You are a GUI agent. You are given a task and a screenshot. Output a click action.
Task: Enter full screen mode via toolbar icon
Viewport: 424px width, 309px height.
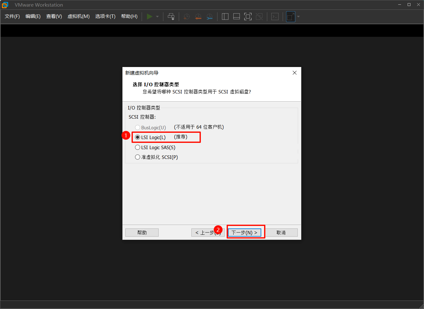pos(248,16)
